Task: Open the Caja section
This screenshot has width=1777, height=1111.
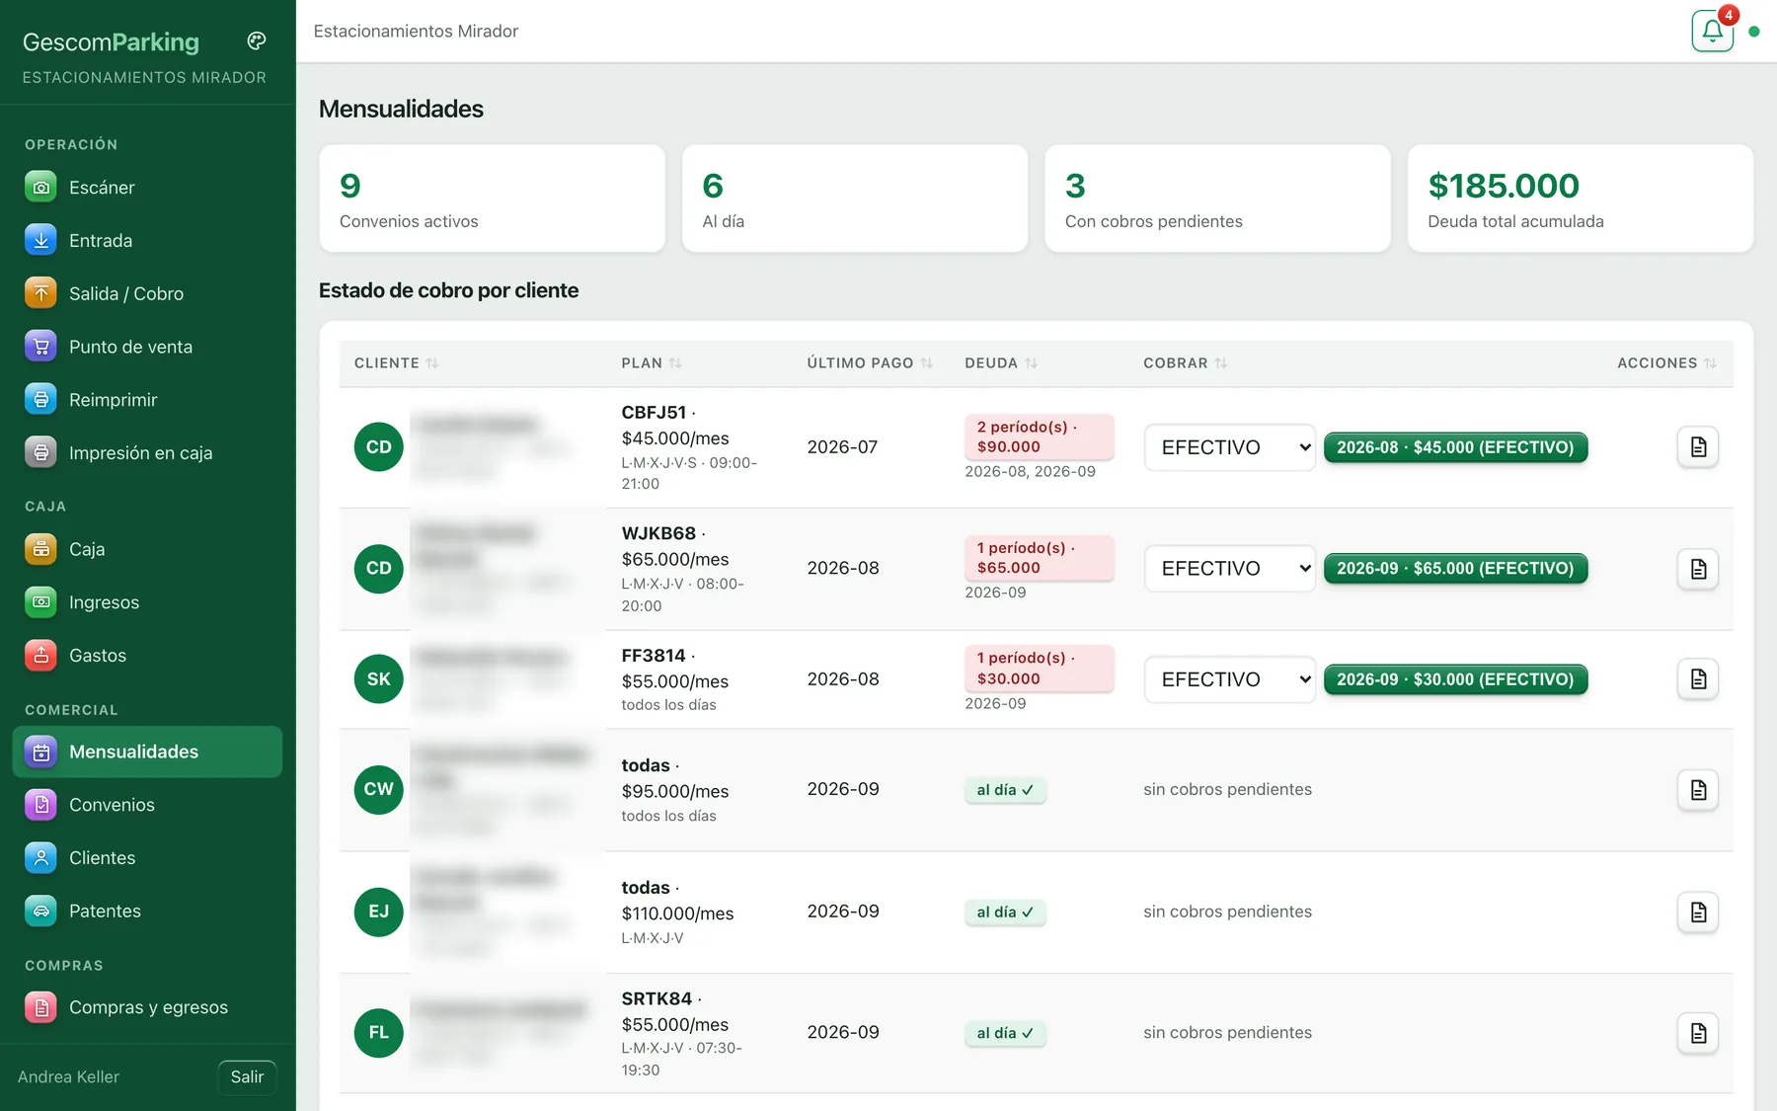Action: (x=147, y=549)
